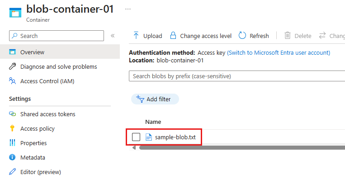Click the Upload arrow icon
345x184 pixels.
136,36
